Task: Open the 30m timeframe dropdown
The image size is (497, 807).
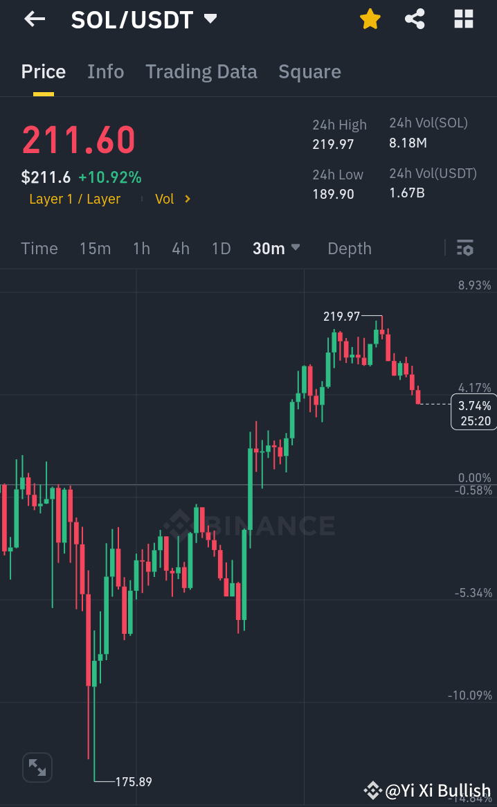Action: click(276, 248)
